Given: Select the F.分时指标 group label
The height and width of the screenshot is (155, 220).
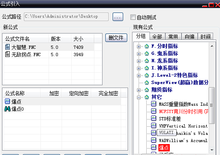Looking at the screenshot, I should (165, 46).
